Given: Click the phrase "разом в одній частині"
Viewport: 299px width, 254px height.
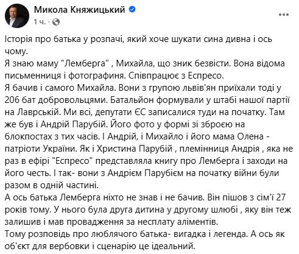Looking at the screenshot, I should click(52, 185).
